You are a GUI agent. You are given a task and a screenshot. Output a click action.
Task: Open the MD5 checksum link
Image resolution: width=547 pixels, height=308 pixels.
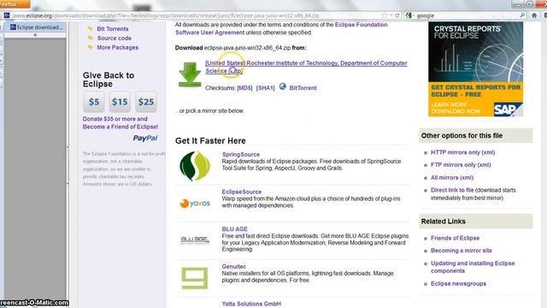click(244, 88)
